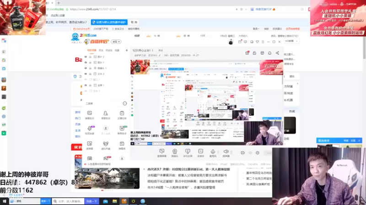This screenshot has width=366, height=205.
Task: Adjust the microphone volume slider
Action: click(x=218, y=153)
